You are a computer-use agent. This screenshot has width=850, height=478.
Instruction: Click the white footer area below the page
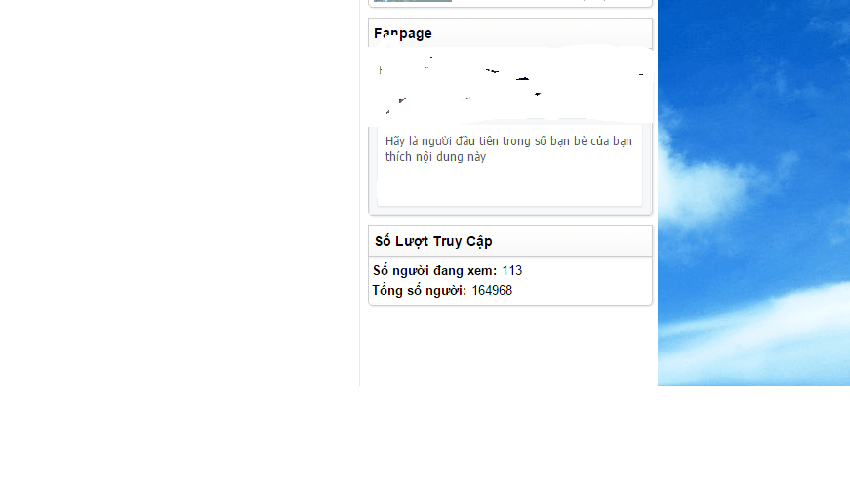425,432
